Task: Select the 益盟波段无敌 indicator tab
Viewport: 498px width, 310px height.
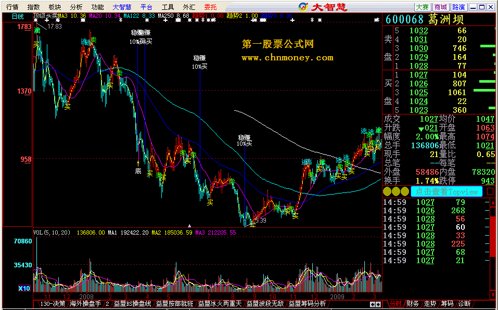Action: (x=265, y=304)
